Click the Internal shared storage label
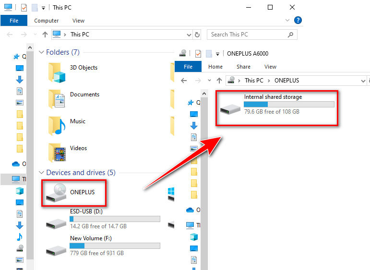Screen dimensions: 370x270 click(273, 97)
